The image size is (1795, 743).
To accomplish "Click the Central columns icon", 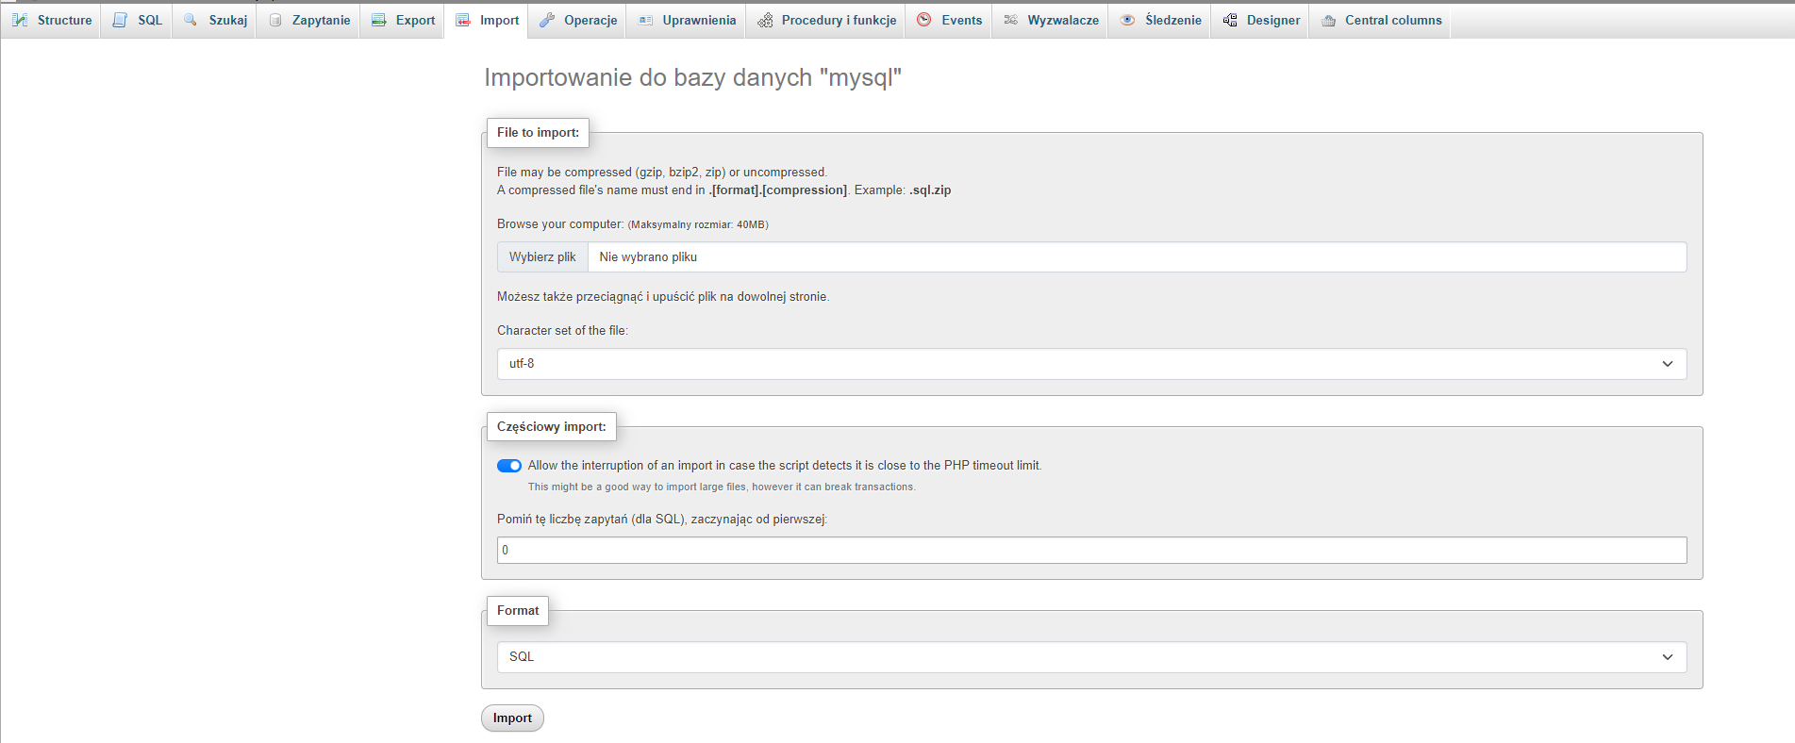I will coord(1328,20).
